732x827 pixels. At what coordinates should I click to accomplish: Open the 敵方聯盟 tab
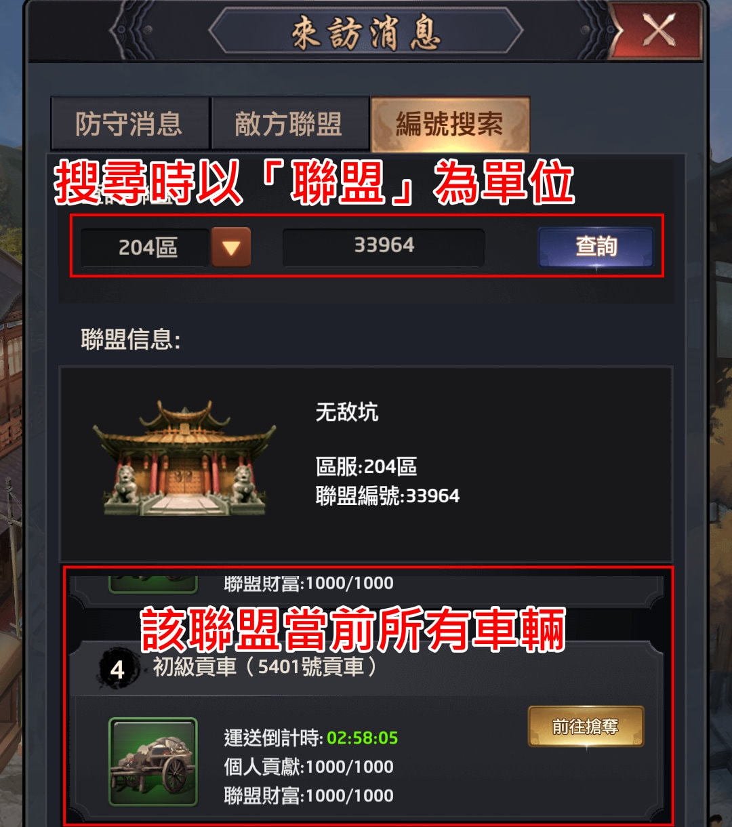[x=289, y=124]
